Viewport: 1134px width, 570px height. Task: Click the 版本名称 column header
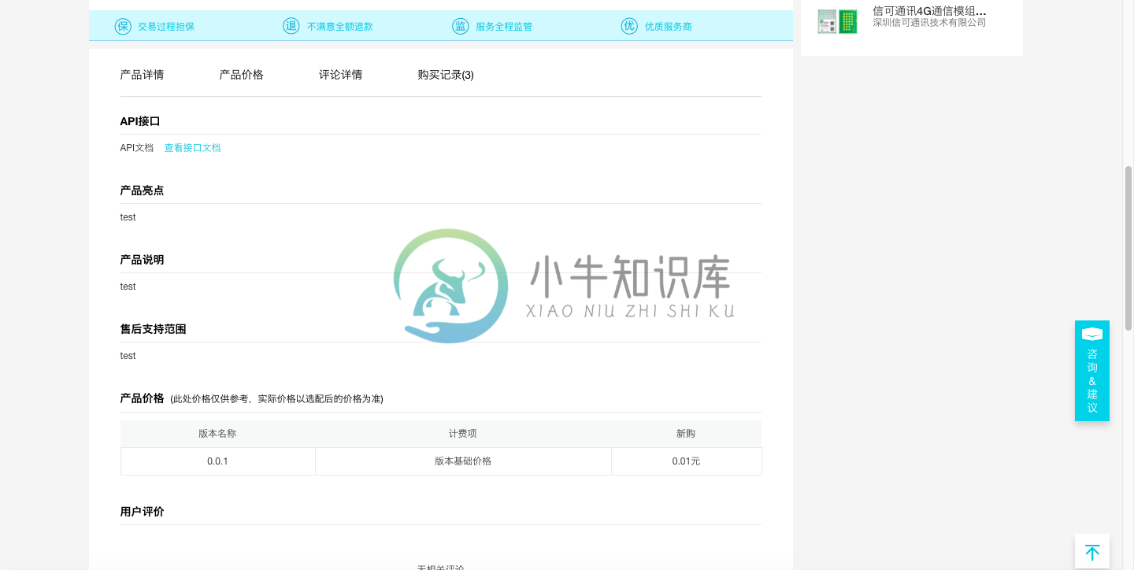click(217, 434)
